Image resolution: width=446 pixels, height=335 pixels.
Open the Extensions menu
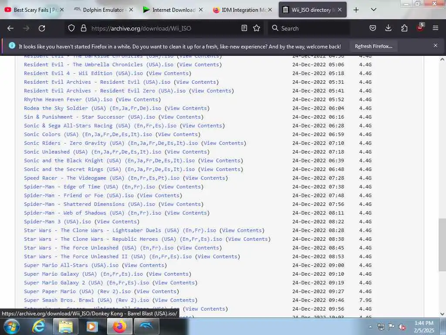[x=404, y=28]
